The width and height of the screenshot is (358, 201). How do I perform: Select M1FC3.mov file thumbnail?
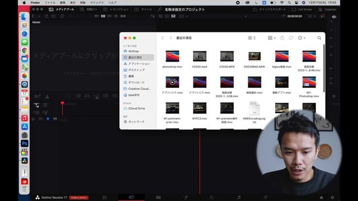coord(200,108)
